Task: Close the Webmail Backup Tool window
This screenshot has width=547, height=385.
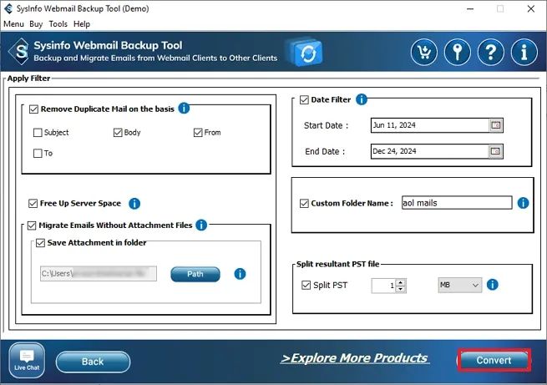Action: tap(531, 8)
